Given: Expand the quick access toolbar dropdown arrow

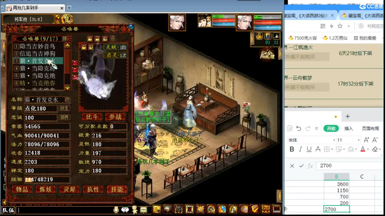Looking at the screenshot, I should pyautogui.click(x=316, y=128).
